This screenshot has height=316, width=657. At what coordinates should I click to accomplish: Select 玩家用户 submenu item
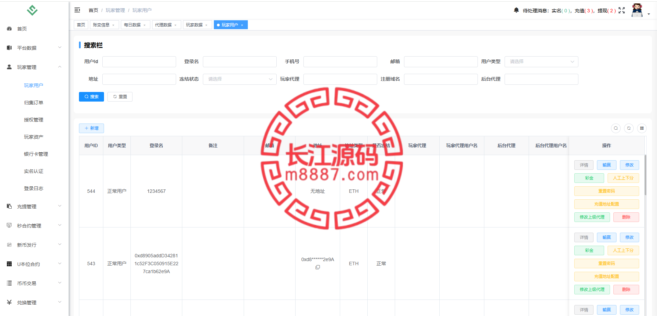34,85
